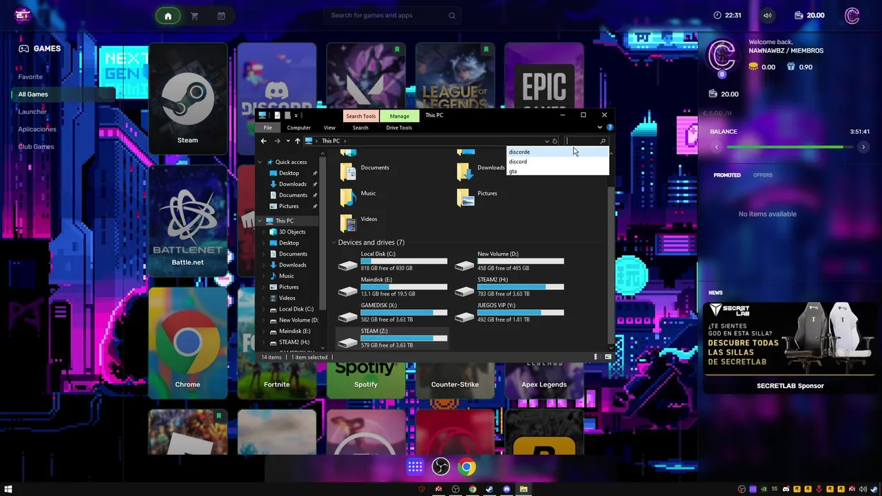Click the magnifier icon in the launcher search bar
The image size is (882, 496).
point(452,16)
